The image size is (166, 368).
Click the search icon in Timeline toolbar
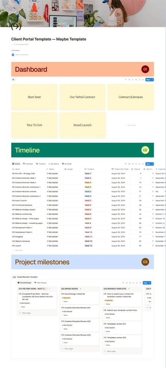pos(136,164)
